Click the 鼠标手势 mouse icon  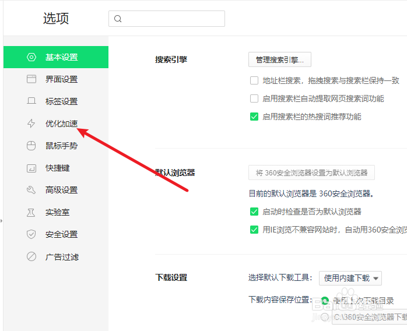point(31,146)
